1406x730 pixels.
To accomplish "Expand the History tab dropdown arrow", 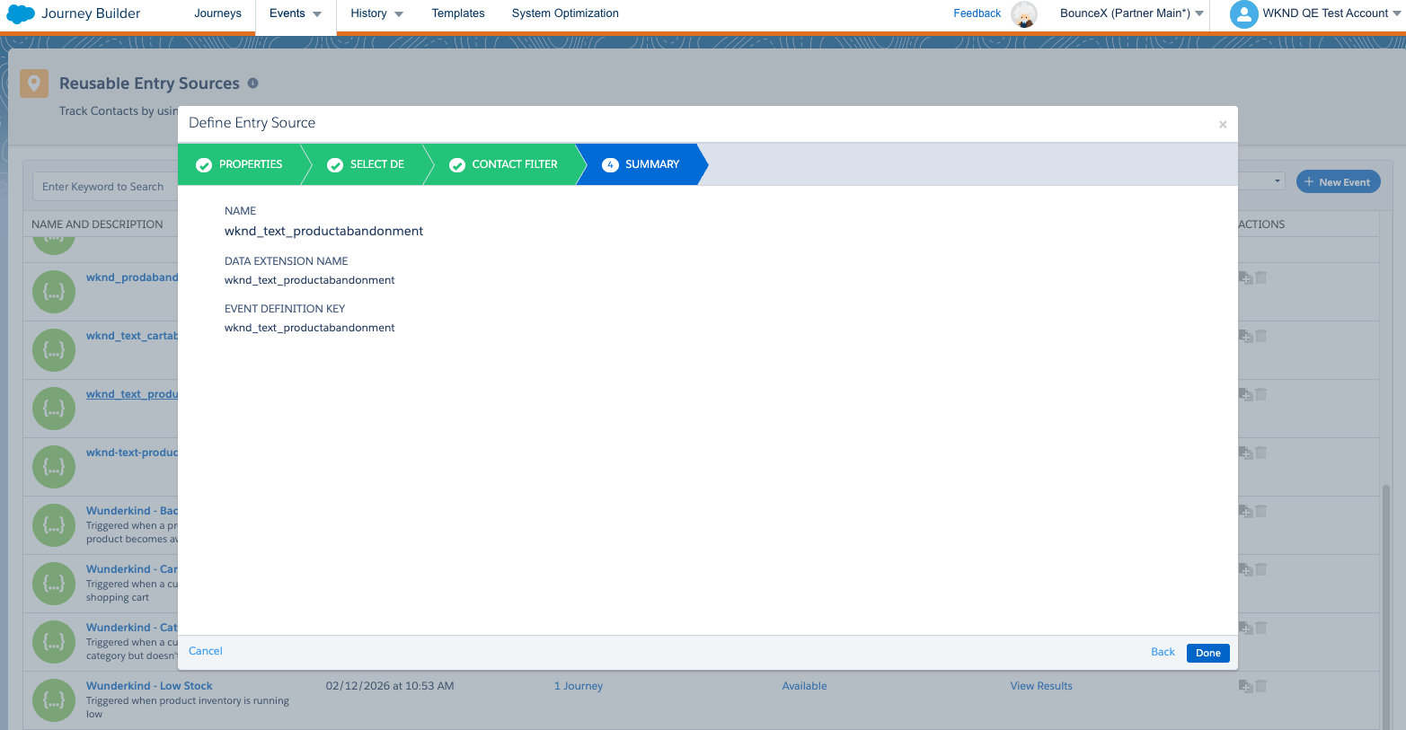I will [x=399, y=14].
